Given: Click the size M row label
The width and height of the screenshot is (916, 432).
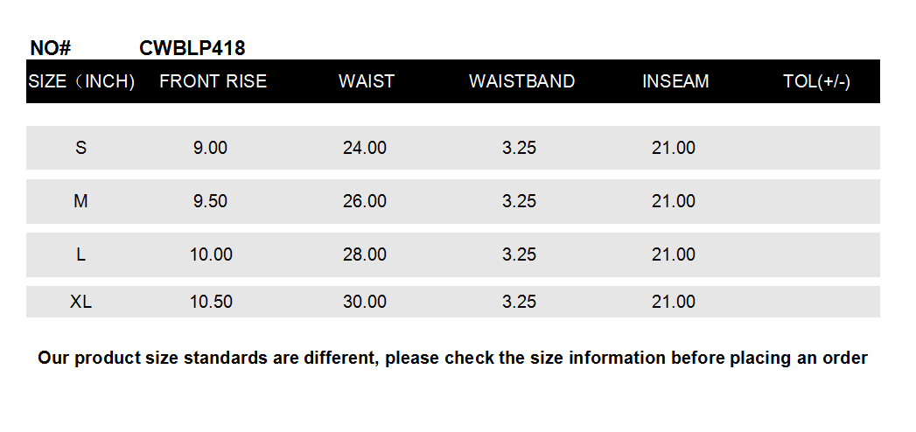Looking at the screenshot, I should 81,201.
